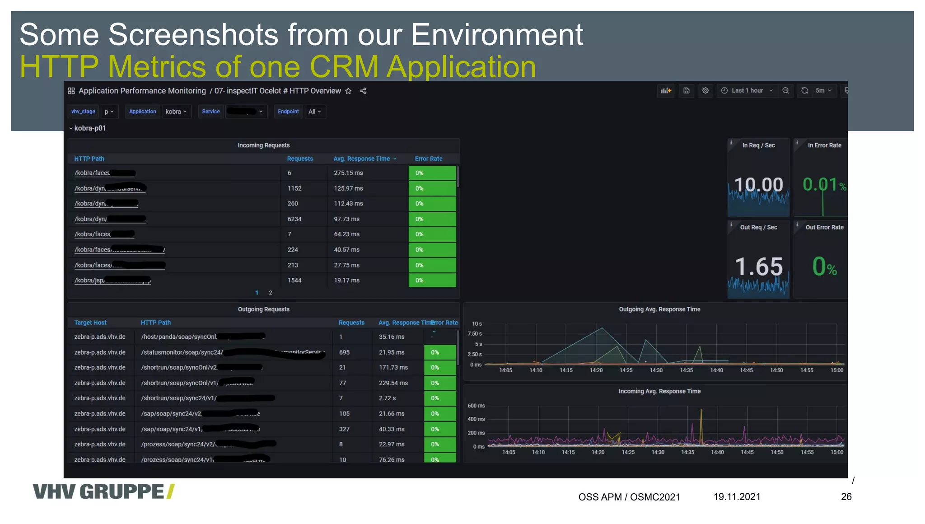Screen dimensions: 925x524
Task: Click green error rate cell for 2.72 s row
Action: 440,398
